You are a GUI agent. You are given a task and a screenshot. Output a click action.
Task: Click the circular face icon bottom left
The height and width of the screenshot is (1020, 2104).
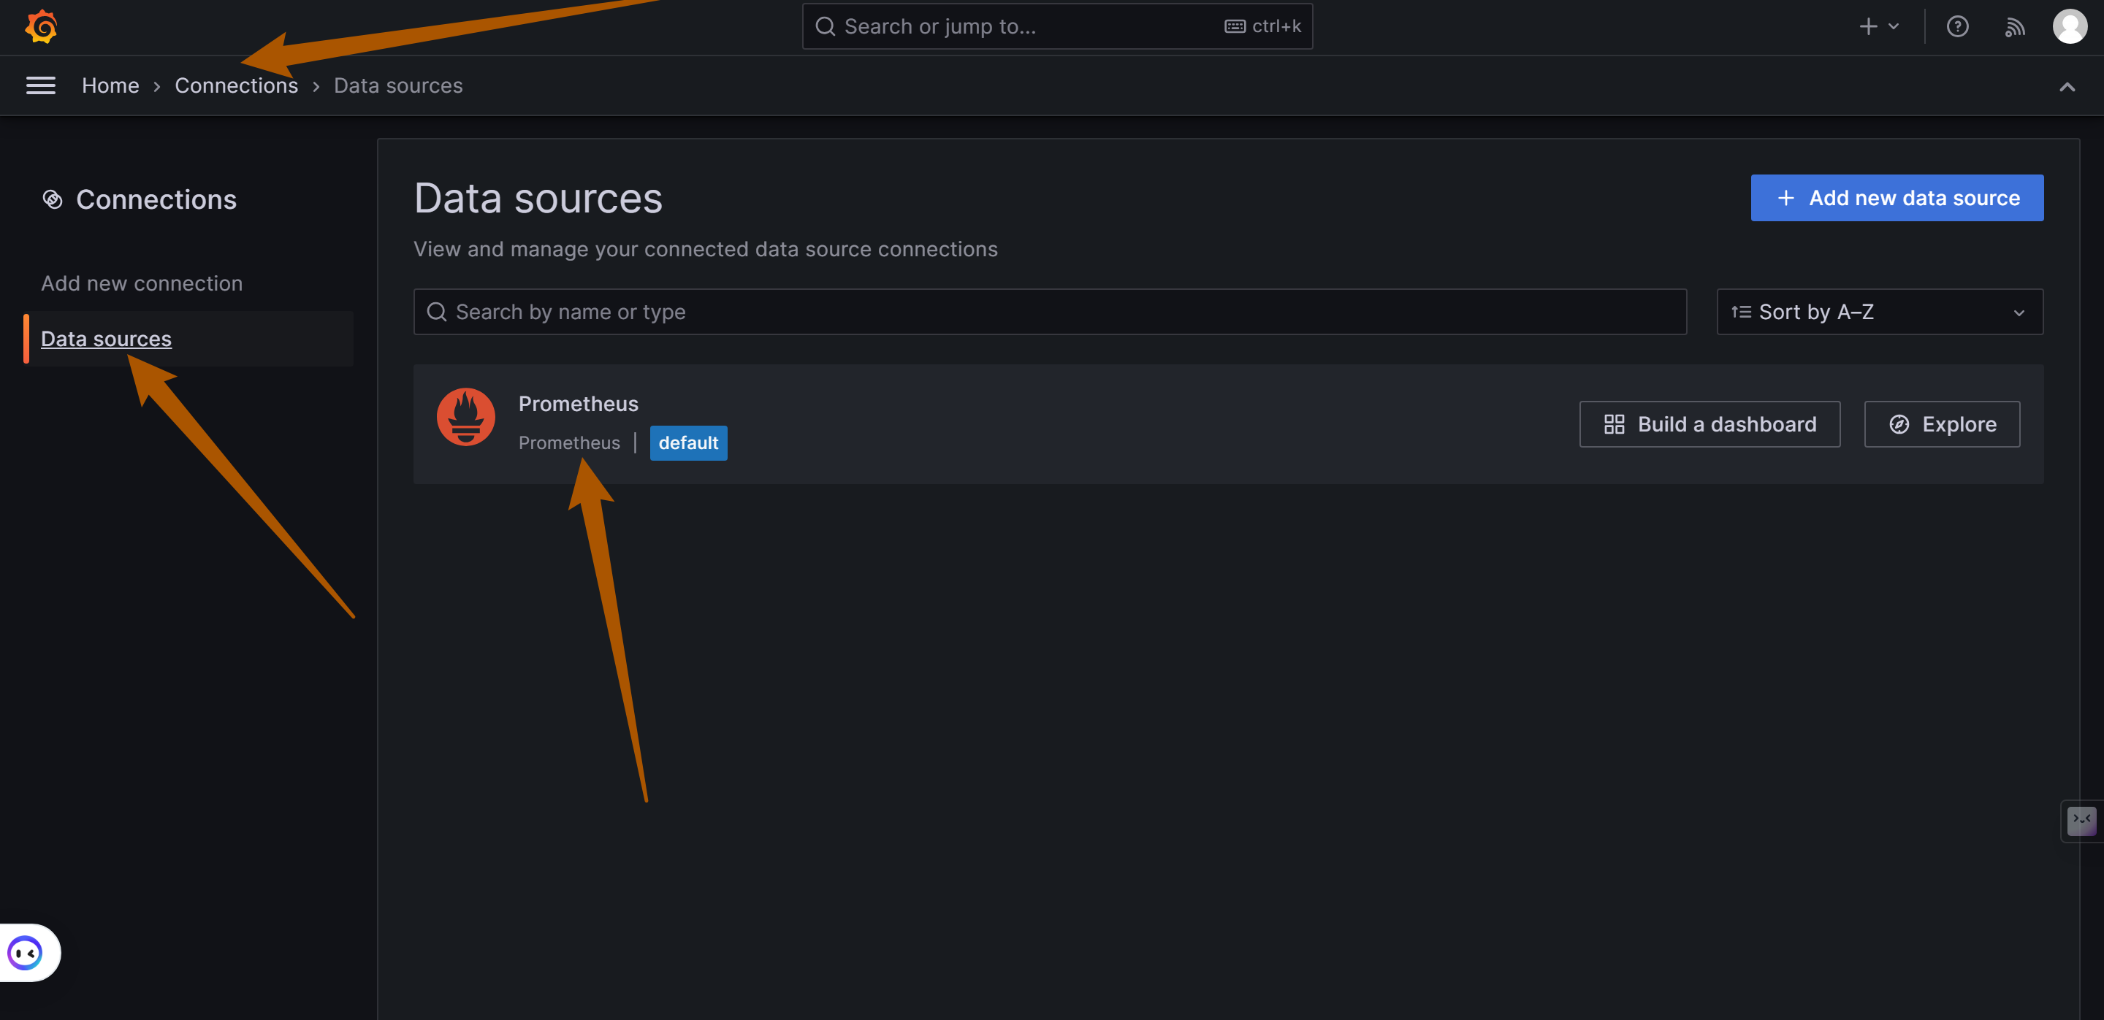(x=27, y=951)
